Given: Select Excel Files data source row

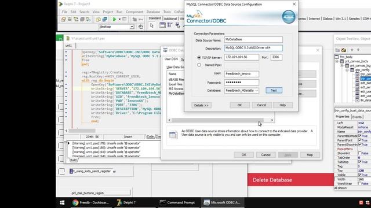Looking at the screenshot, I should tap(176, 84).
